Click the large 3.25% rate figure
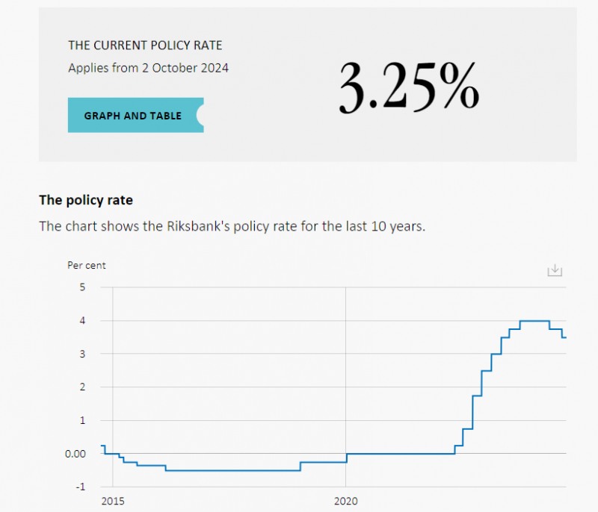Viewport: 598px width, 512px height. 409,87
